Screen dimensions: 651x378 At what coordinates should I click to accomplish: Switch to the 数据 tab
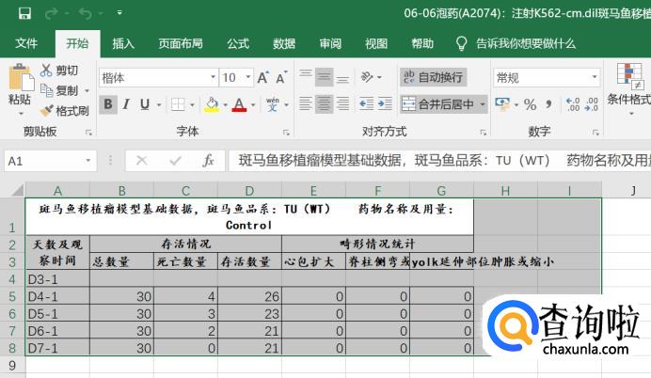284,43
